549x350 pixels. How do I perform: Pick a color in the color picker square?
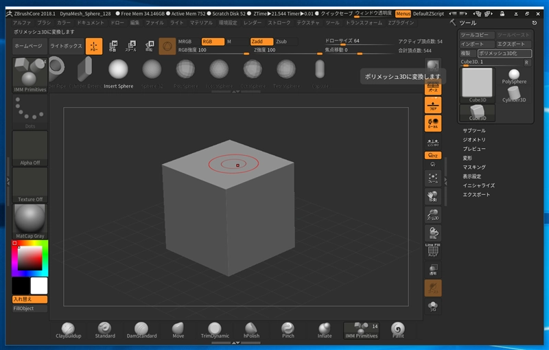30,258
